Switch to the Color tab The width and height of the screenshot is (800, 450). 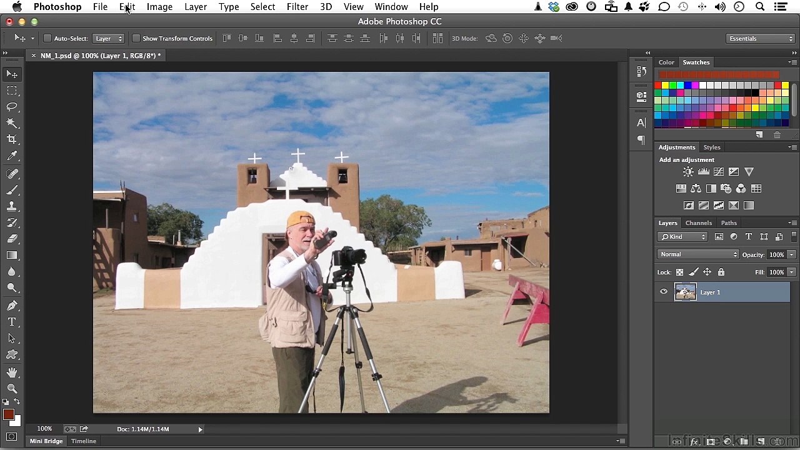click(x=666, y=62)
